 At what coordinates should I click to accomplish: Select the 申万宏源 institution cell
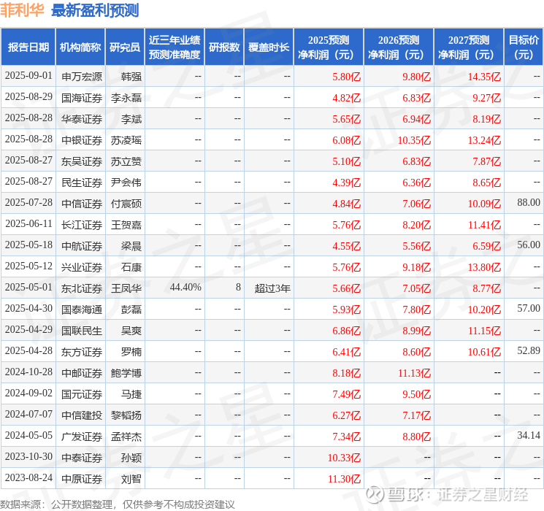point(82,77)
